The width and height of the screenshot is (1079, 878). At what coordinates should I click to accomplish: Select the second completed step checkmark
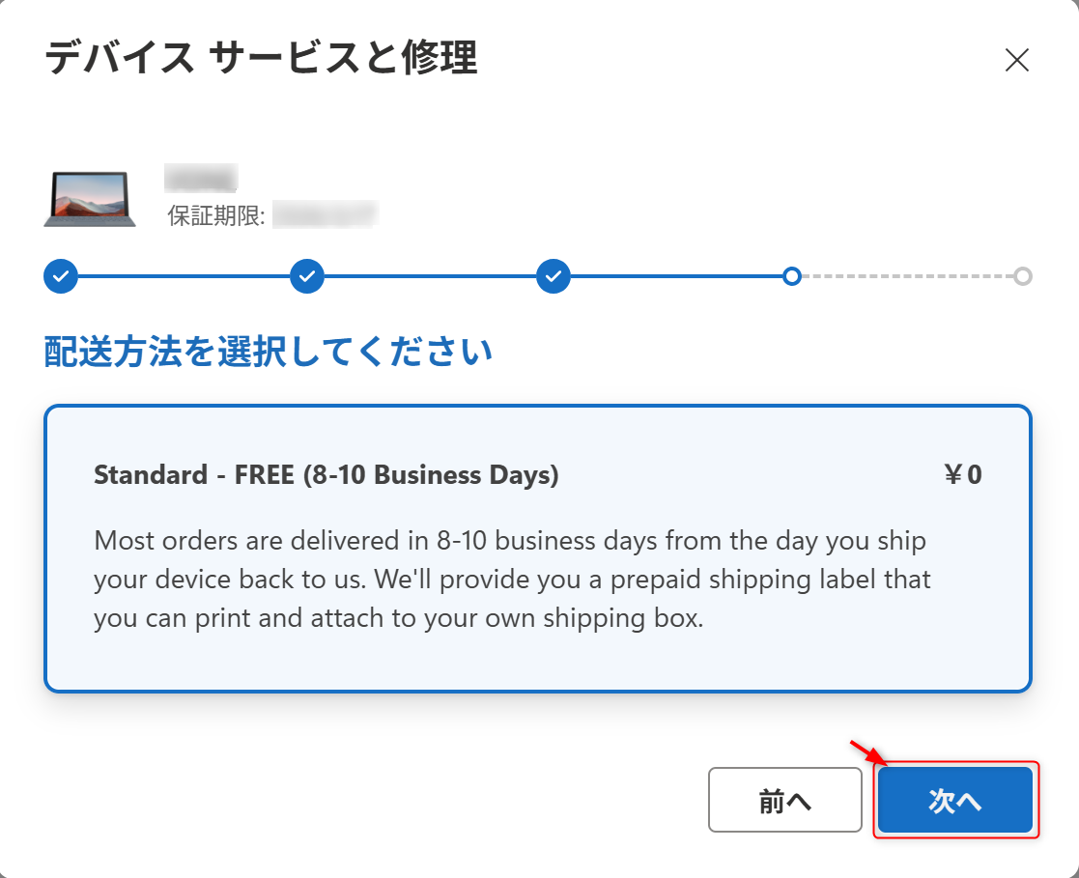(x=307, y=276)
